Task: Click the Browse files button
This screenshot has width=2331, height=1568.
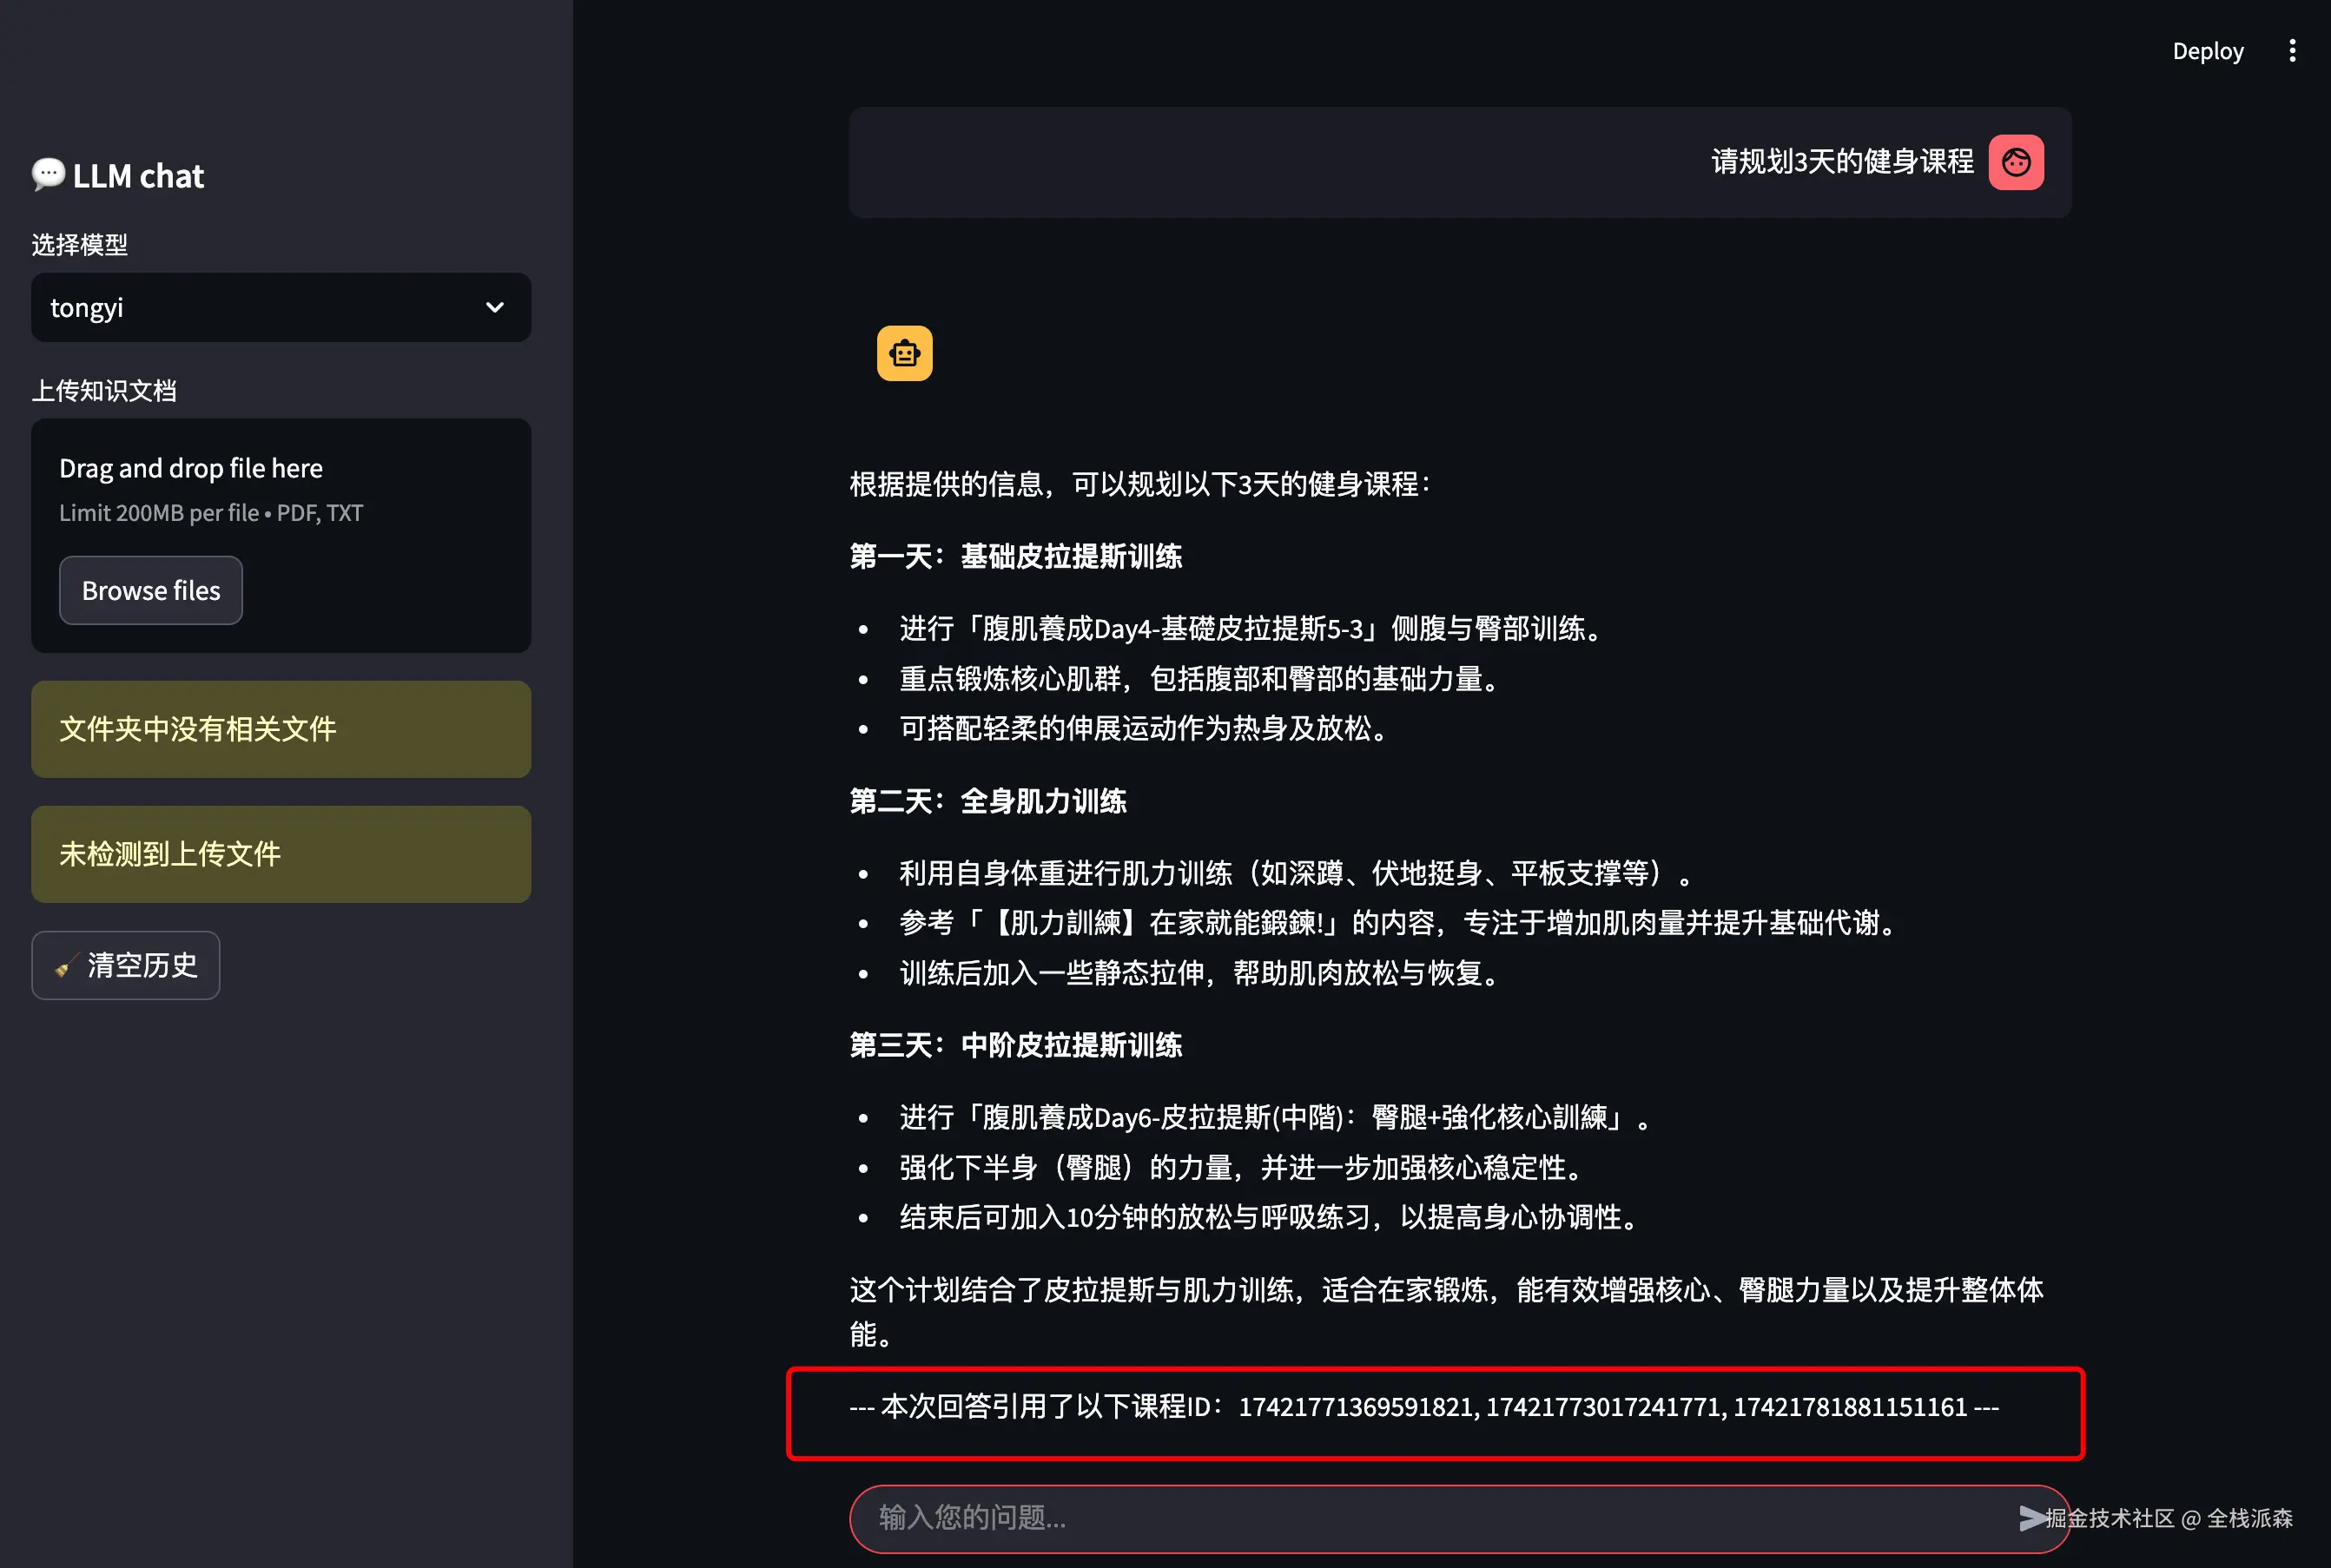Action: (150, 590)
